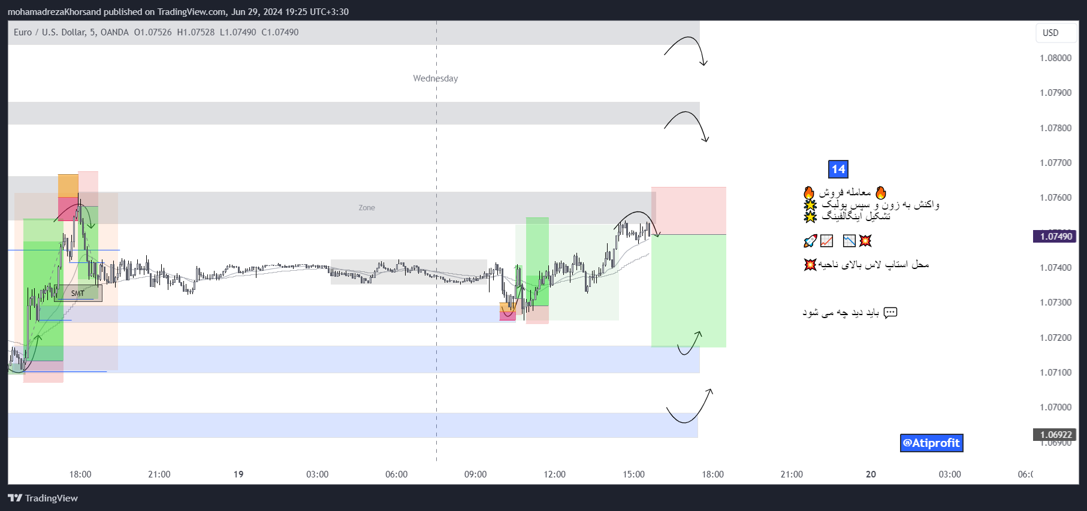Click the published-on TradingView.com header text
Screen dimensions: 1087x511
pos(178,12)
